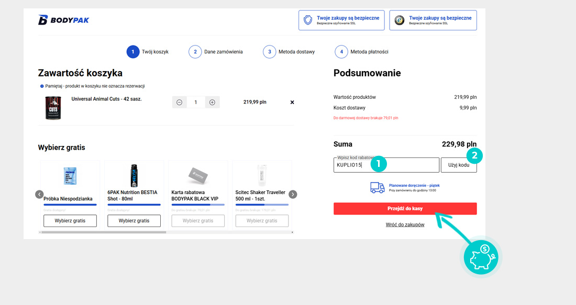Decrease quantity with the minus button
The image size is (576, 305).
click(x=179, y=103)
